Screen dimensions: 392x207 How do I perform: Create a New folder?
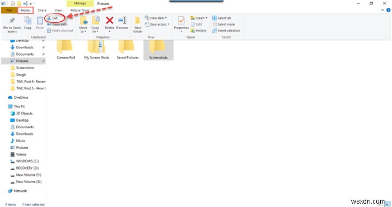coord(138,25)
